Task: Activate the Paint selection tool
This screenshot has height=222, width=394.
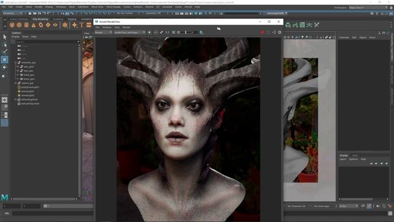Action: [x=4, y=52]
